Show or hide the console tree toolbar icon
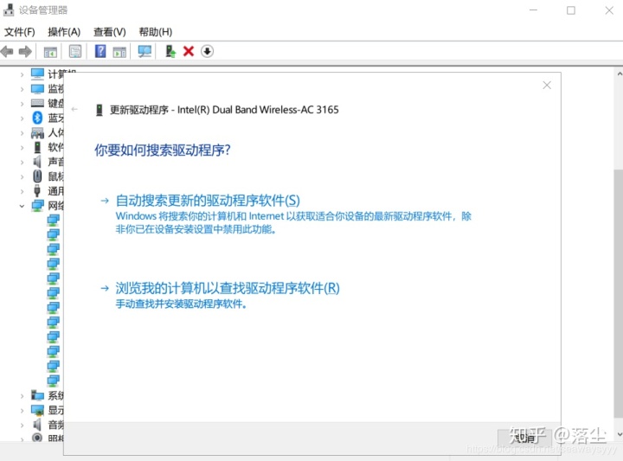 tap(50, 51)
